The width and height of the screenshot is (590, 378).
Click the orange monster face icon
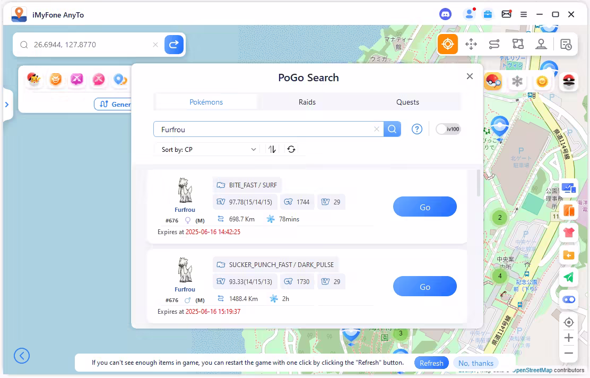56,80
